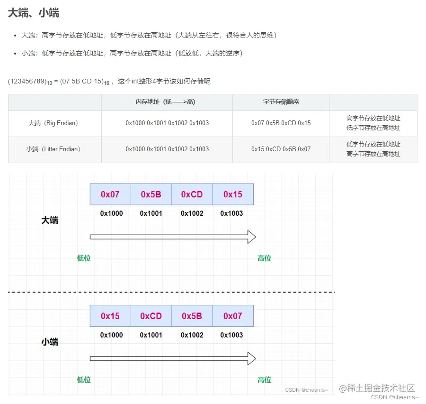Select the 0xCD cell in little-endian diagram
This screenshot has height=404, width=426.
(x=151, y=316)
